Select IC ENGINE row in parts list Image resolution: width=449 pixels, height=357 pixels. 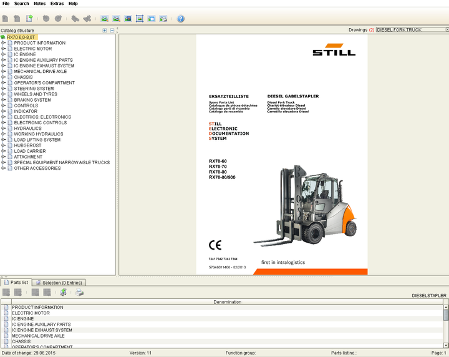(221, 318)
